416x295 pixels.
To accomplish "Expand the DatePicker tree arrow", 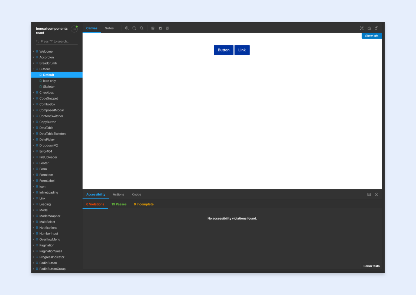I will [x=34, y=139].
